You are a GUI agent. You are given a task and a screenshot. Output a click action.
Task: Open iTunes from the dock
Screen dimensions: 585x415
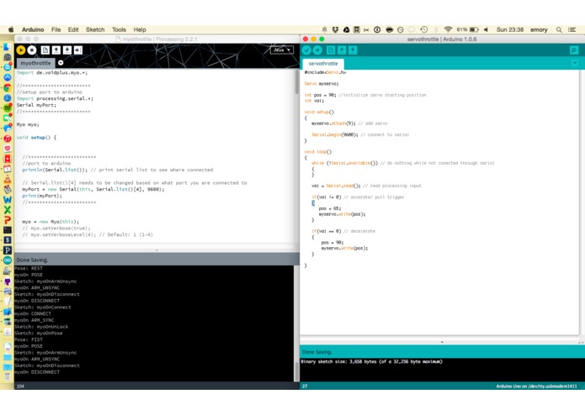click(x=8, y=139)
